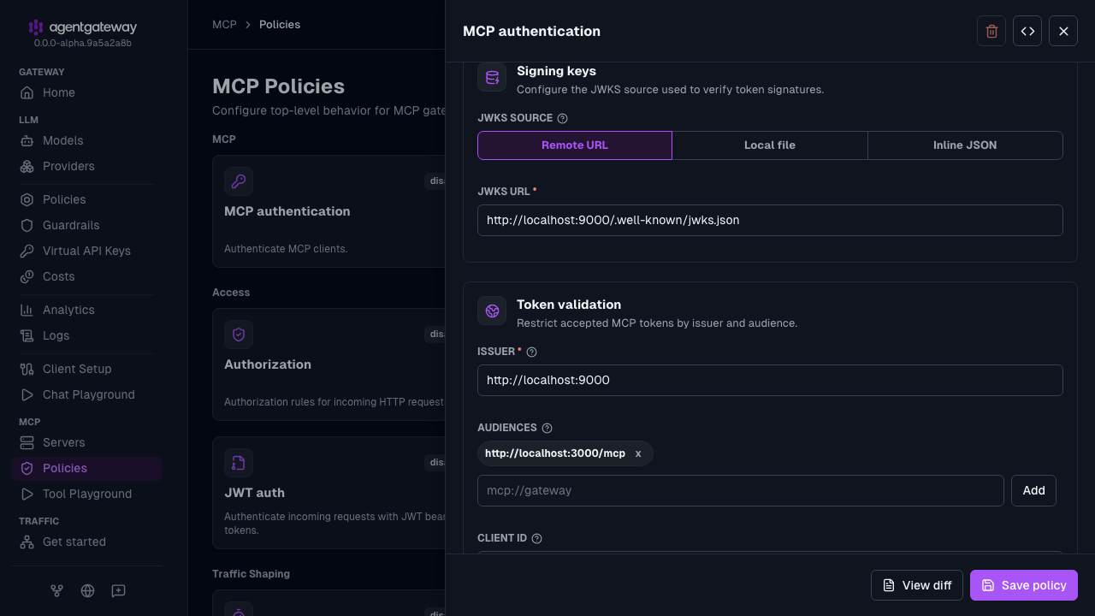Viewport: 1095px width, 616px height.
Task: Click the Providers icon
Action: click(27, 166)
